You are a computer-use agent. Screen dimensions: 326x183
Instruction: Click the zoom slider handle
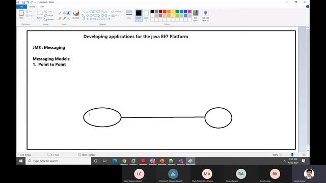(292, 155)
